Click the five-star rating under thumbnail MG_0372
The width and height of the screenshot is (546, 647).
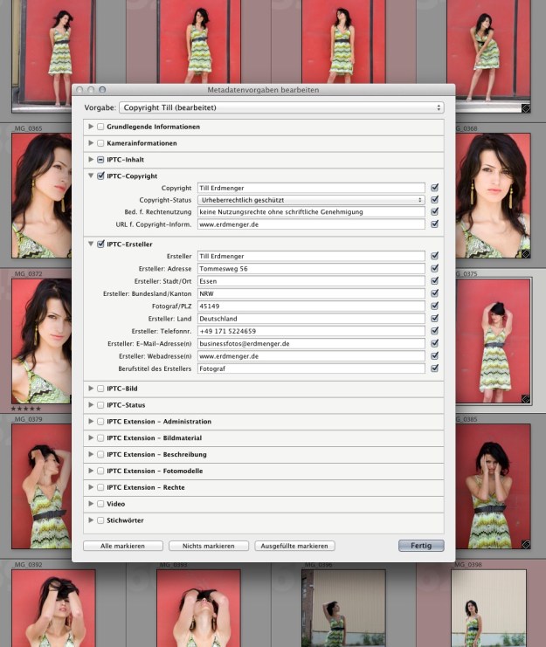[x=27, y=408]
